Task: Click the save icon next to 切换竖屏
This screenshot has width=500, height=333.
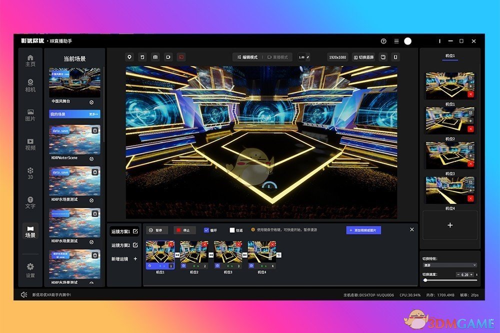Action: click(x=382, y=57)
